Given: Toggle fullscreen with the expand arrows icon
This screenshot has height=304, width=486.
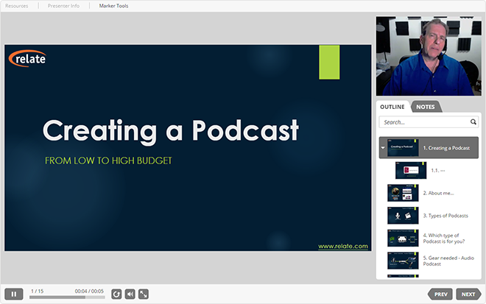Looking at the screenshot, I should pyautogui.click(x=144, y=294).
